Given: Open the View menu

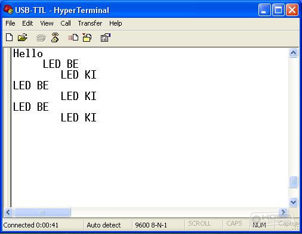Looking at the screenshot, I should pos(47,23).
